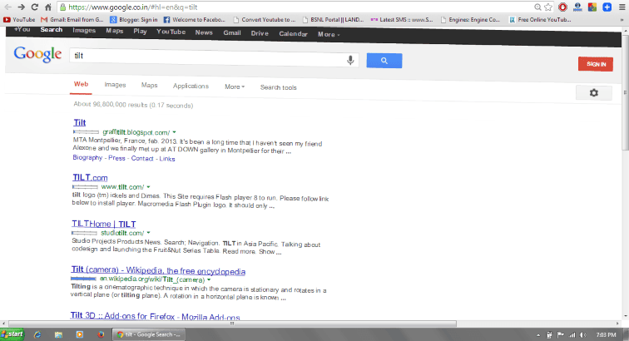Open the Blogger Sign in bookmark
629x341 pixels.
(134, 19)
